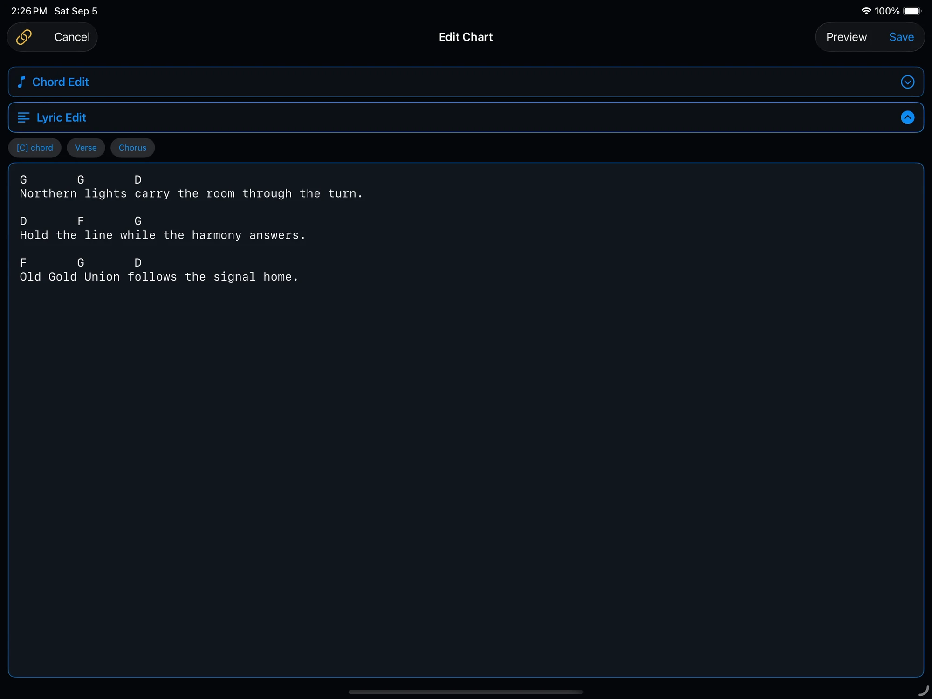Viewport: 932px width, 699px height.
Task: Place cursor in 'D F G' chord line
Action: pyautogui.click(x=81, y=221)
